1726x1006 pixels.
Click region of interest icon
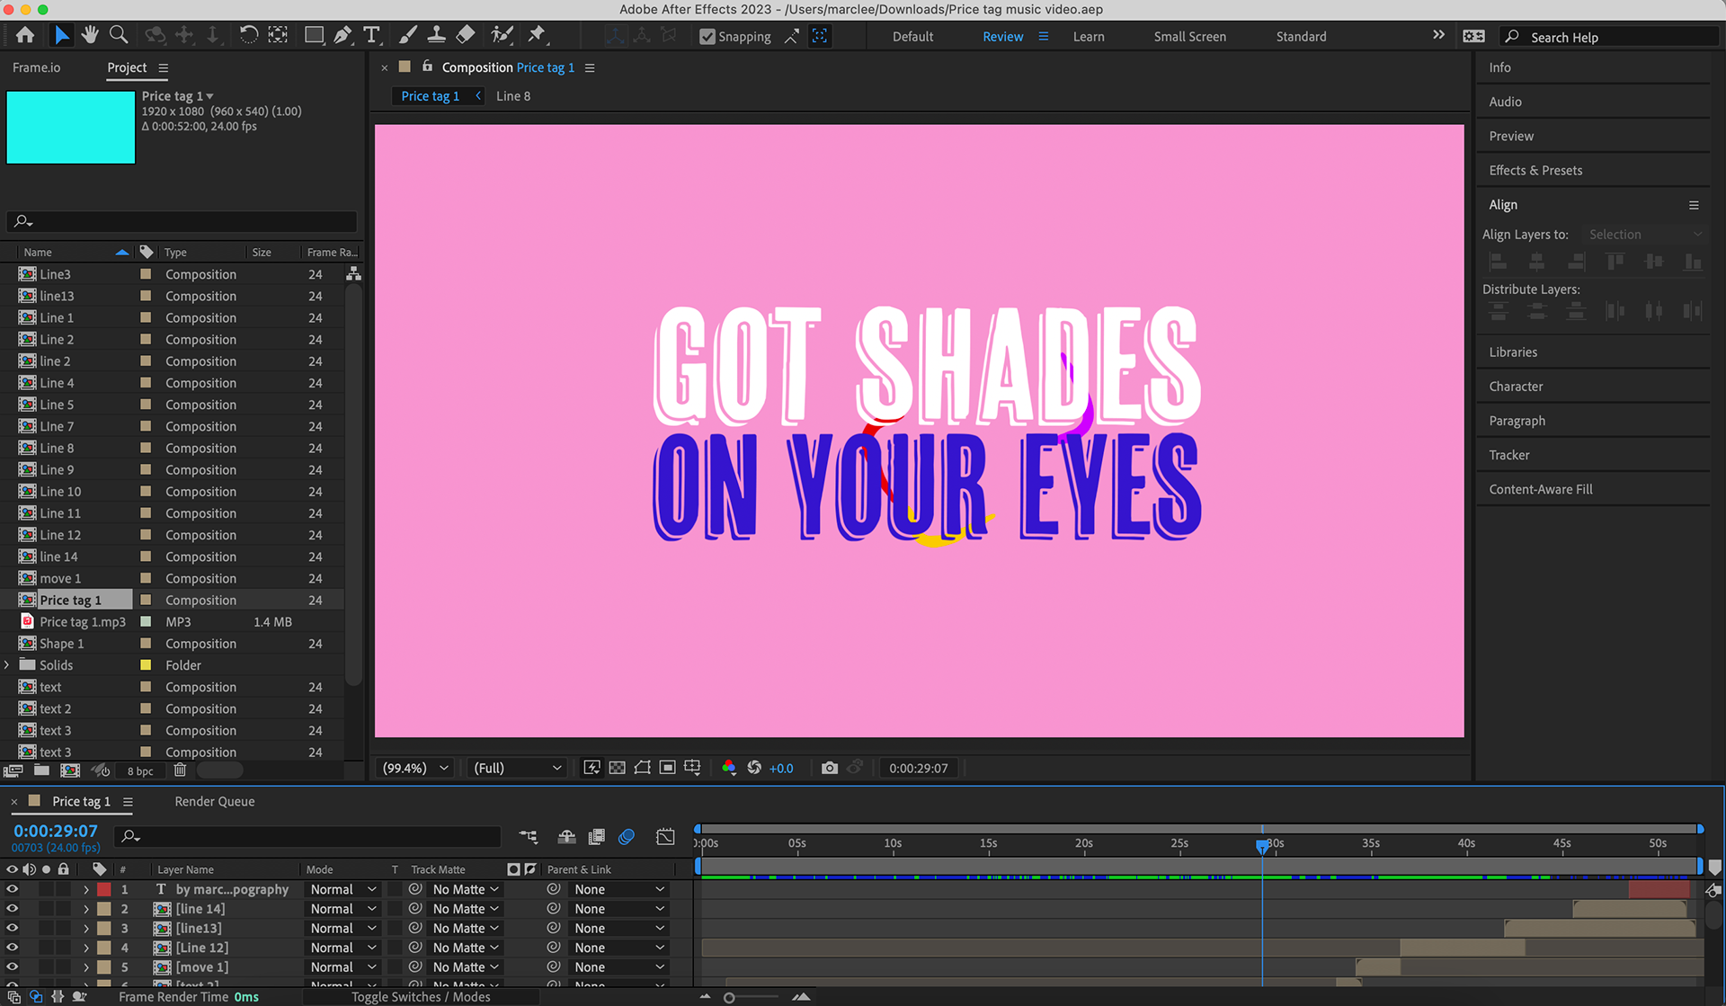point(667,768)
